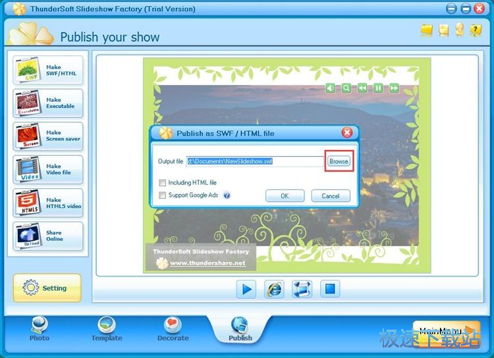The width and height of the screenshot is (494, 358).
Task: Mute sound in preview player
Action: [x=330, y=88]
